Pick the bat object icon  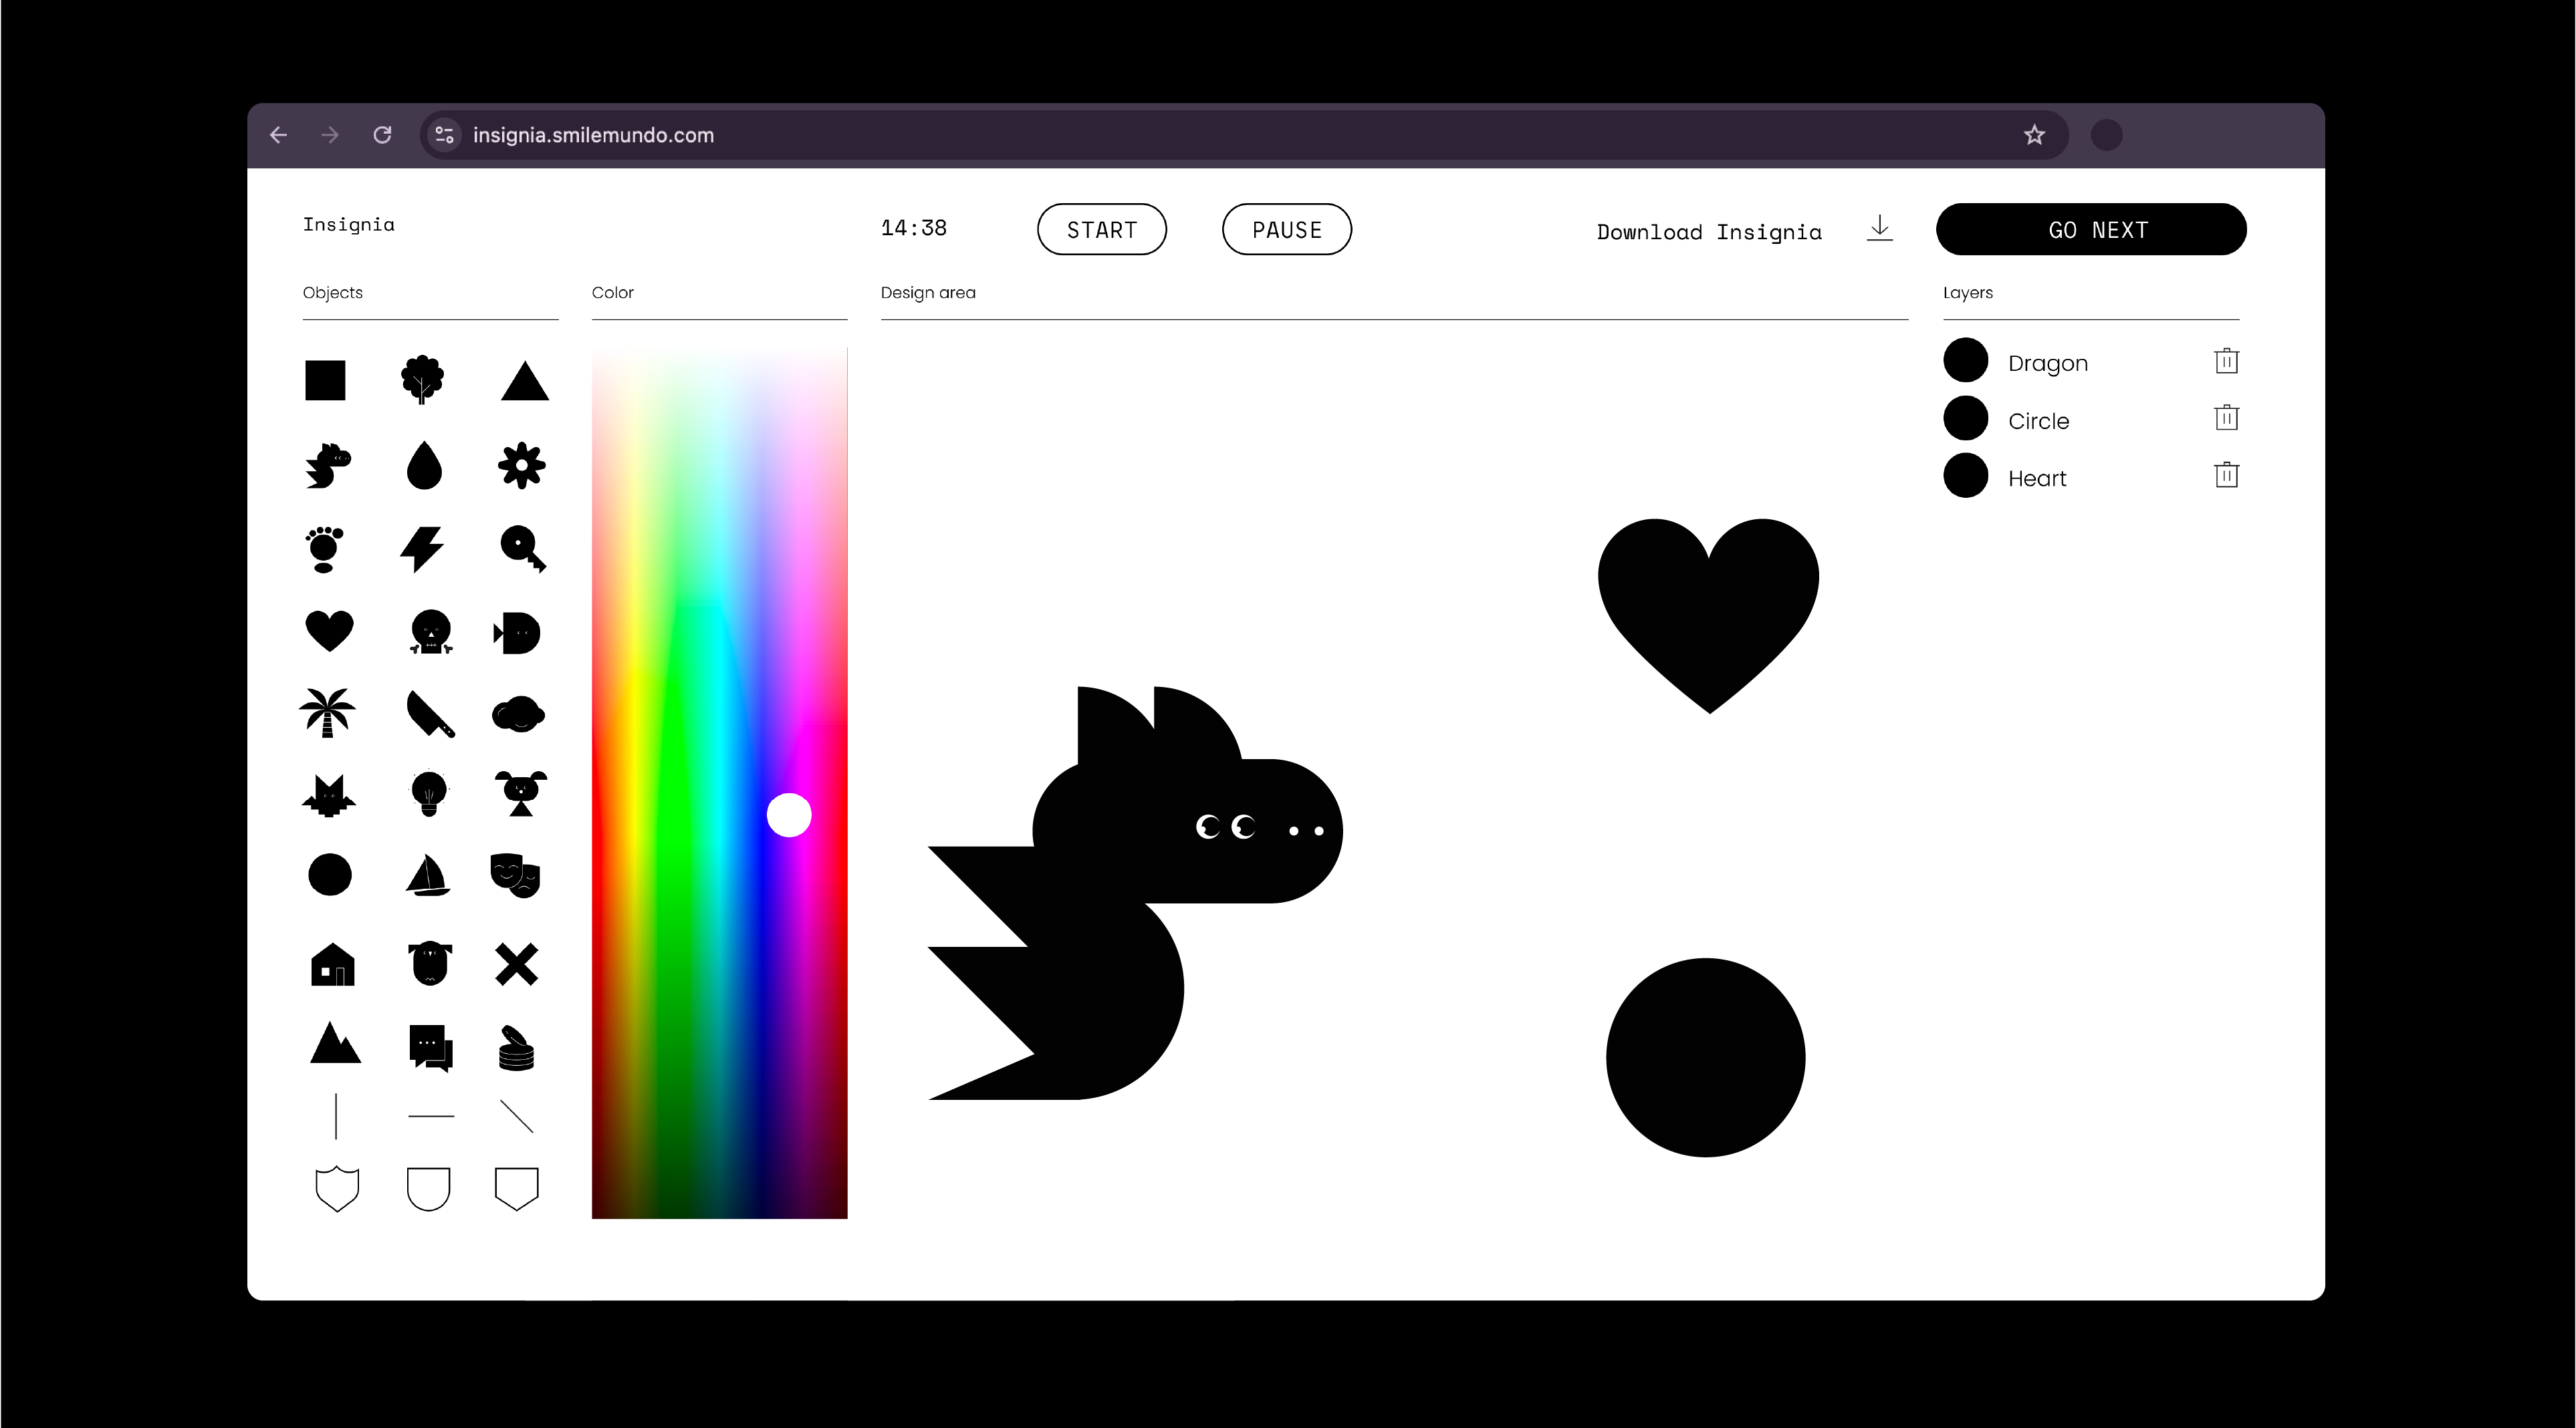coord(329,795)
